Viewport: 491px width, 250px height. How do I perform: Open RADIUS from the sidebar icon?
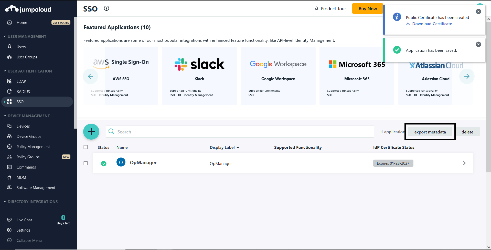(9, 91)
